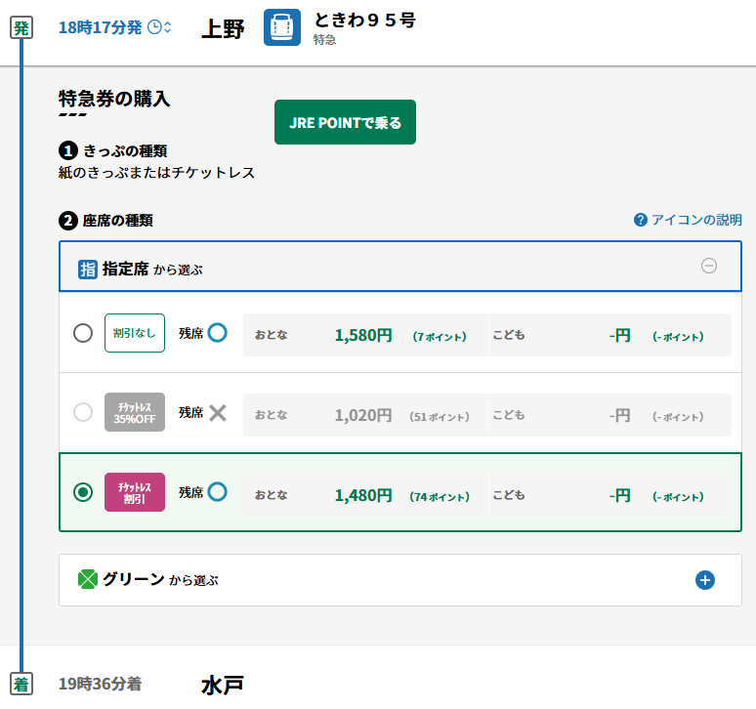Image resolution: width=756 pixels, height=709 pixels.
Task: Click the きっぷの種類 heading
Action: tap(125, 150)
